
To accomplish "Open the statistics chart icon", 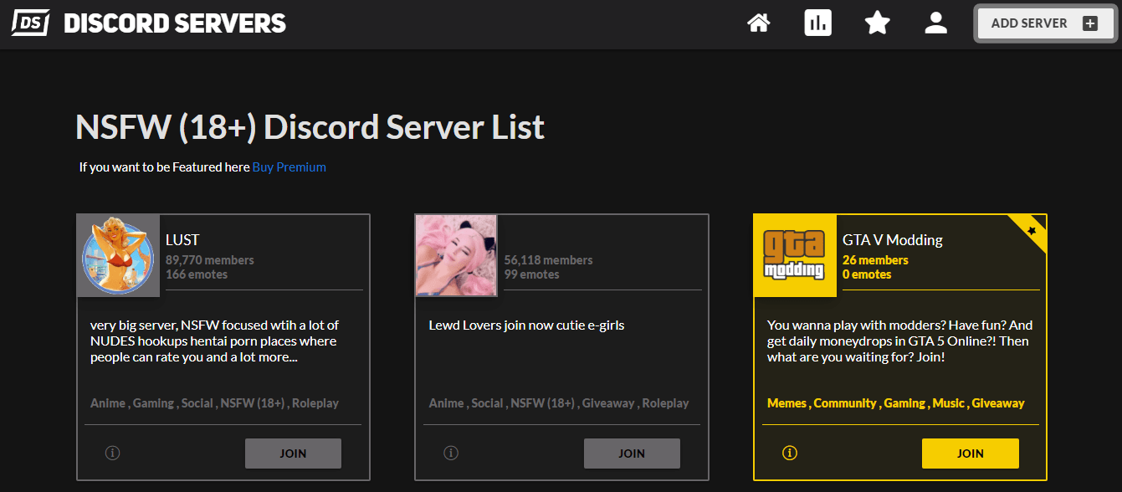I will point(817,23).
